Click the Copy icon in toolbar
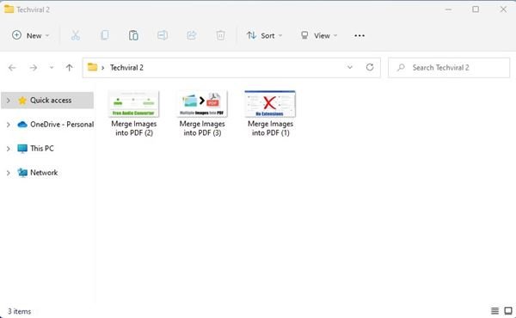 point(105,35)
